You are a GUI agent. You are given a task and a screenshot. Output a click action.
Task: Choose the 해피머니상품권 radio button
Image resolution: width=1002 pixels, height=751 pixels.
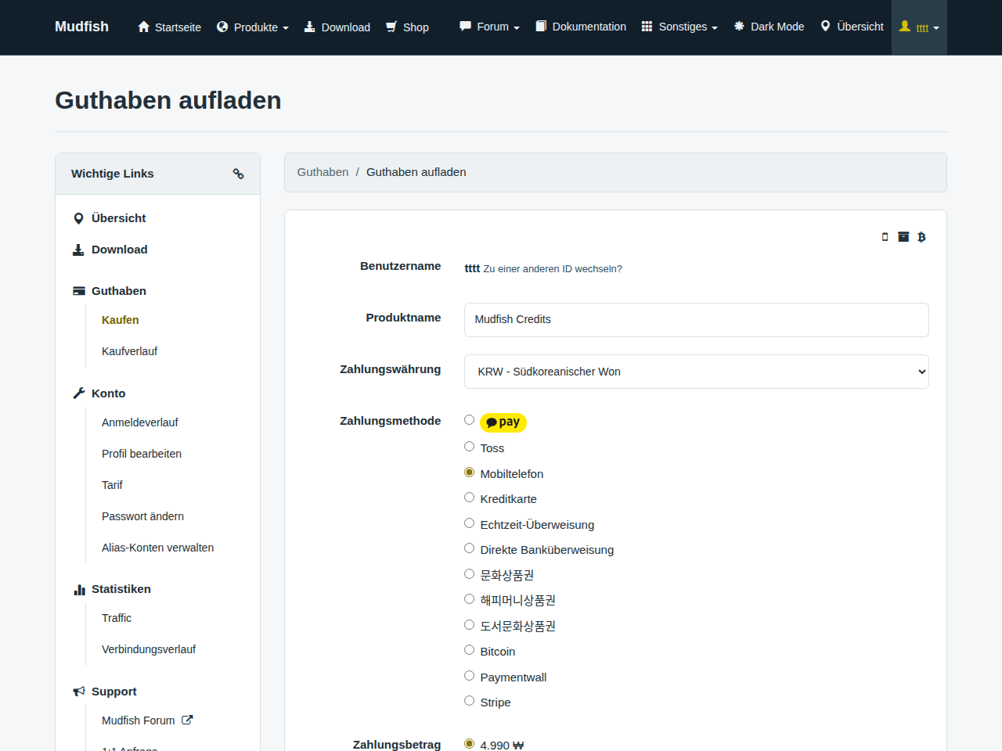(470, 599)
